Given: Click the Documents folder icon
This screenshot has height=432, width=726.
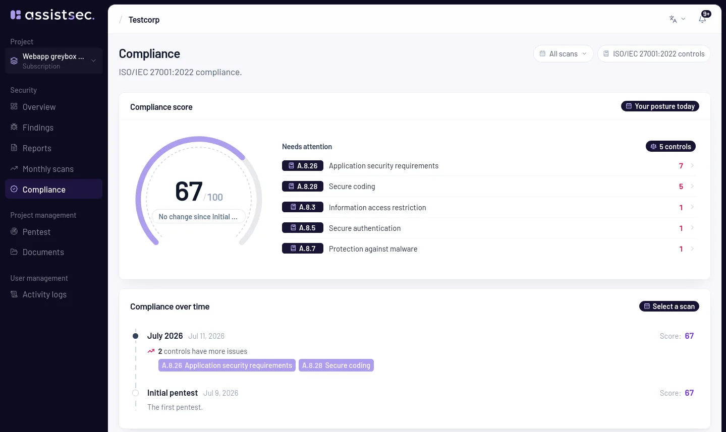Looking at the screenshot, I should click(14, 252).
